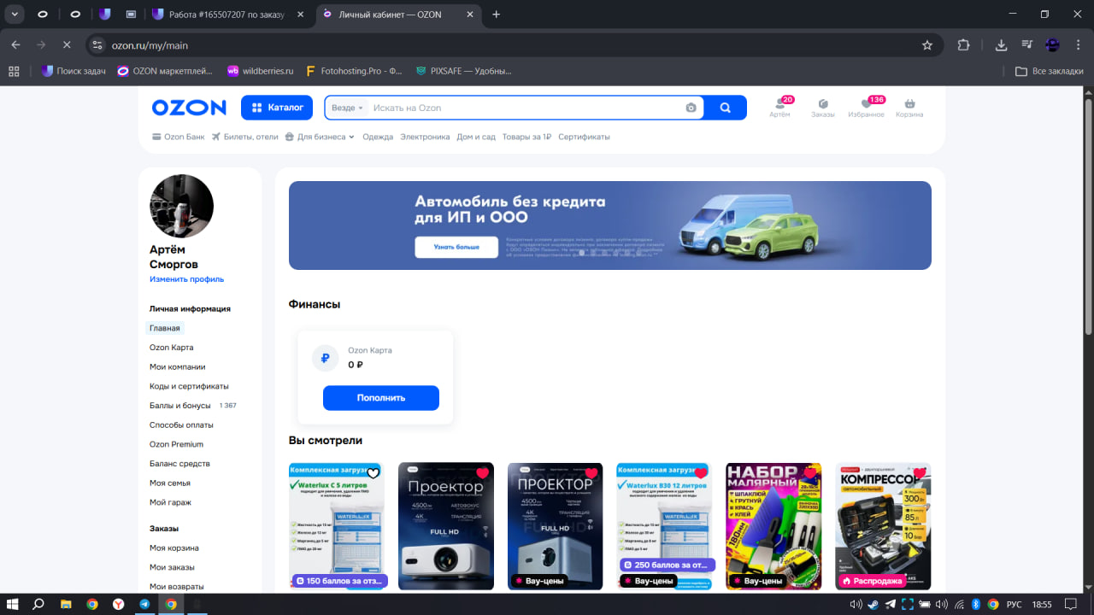Click the 250 баллов за отзыв badge

click(668, 565)
